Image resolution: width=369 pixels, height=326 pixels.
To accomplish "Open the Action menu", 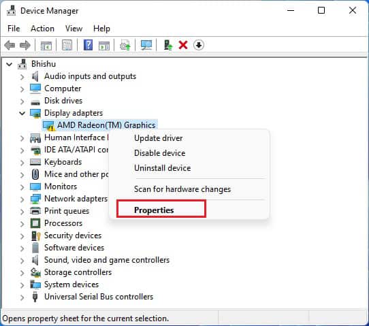I will tap(42, 29).
